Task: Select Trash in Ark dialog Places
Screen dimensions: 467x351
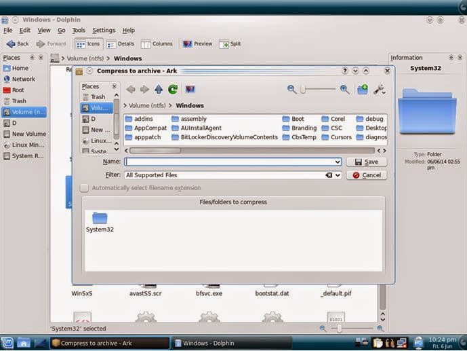Action: click(94, 97)
